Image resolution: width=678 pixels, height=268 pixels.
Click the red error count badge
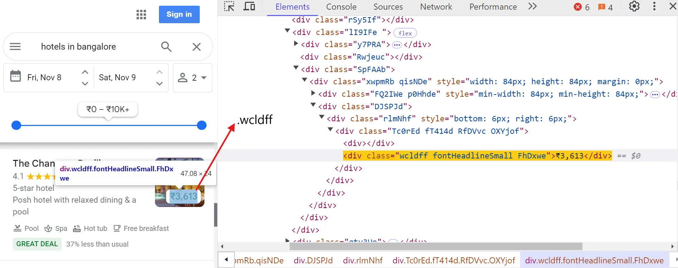(582, 7)
